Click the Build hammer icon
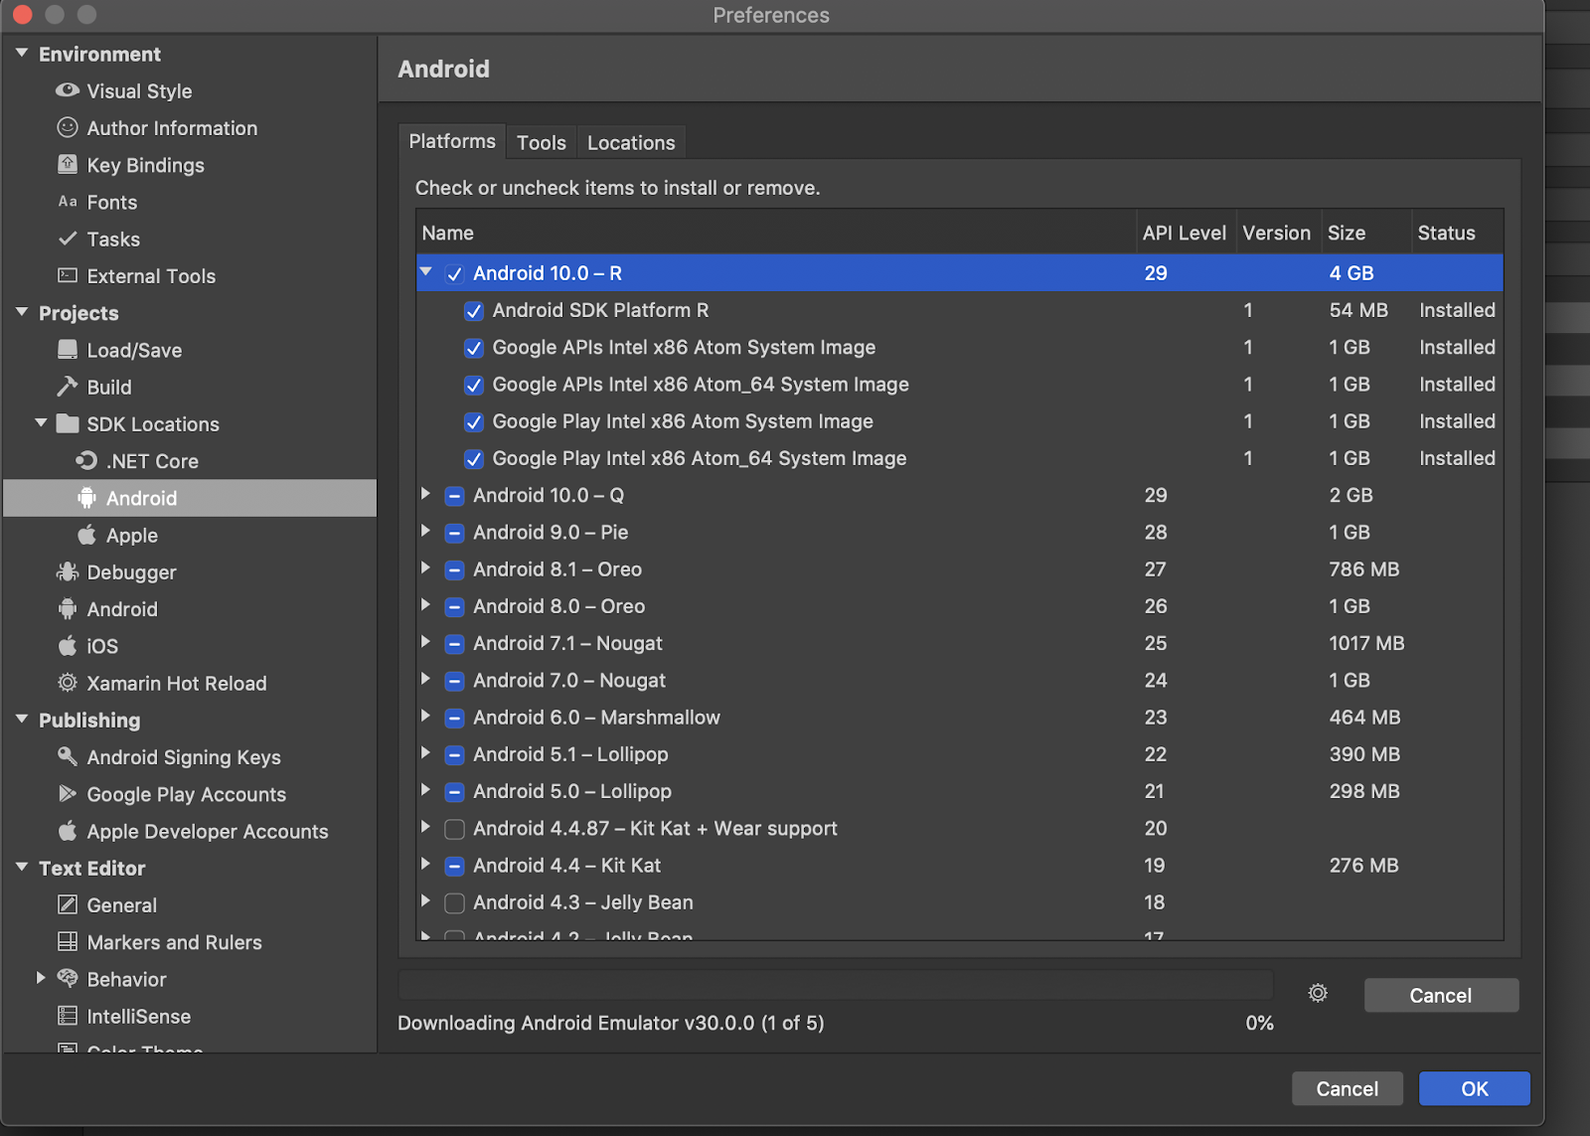 pyautogui.click(x=68, y=387)
